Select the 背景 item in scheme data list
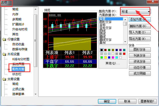This screenshot has width=159, height=106. click(111, 19)
